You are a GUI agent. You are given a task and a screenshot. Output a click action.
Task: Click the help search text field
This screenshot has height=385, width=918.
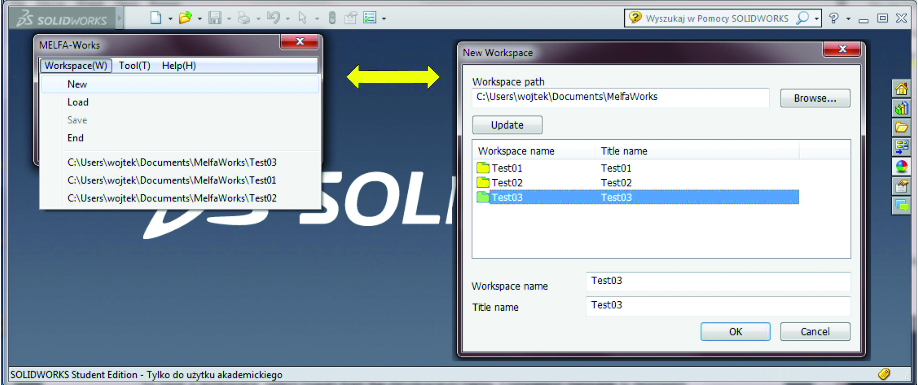(717, 18)
